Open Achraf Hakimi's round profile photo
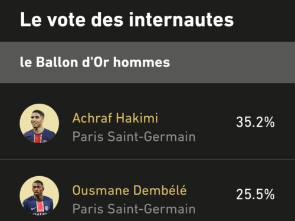 pos(40,123)
